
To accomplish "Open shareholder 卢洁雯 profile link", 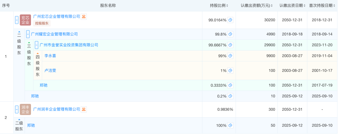I will pyautogui.click(x=50, y=70).
